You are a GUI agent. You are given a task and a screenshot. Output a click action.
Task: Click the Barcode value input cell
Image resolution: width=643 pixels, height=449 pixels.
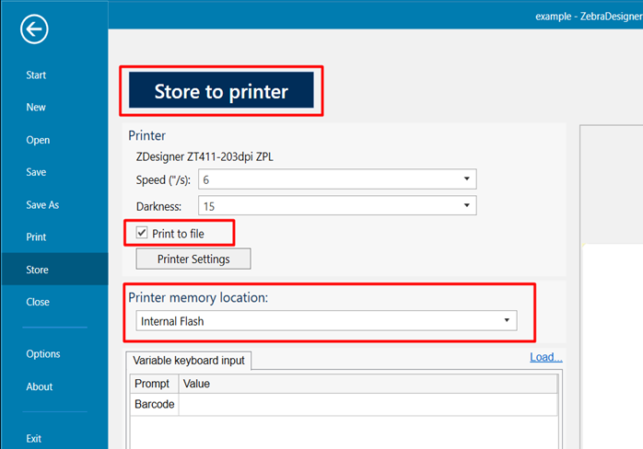368,404
